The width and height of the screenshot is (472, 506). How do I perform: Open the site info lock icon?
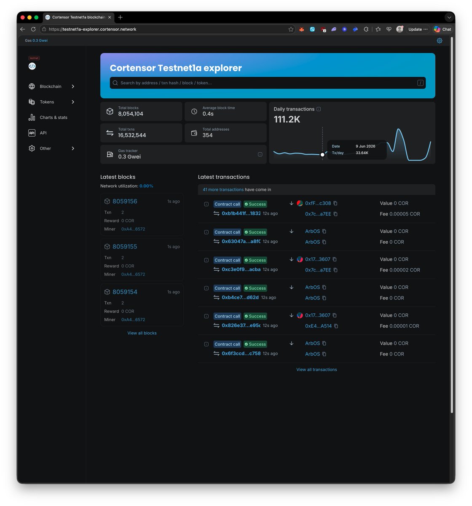coord(44,29)
